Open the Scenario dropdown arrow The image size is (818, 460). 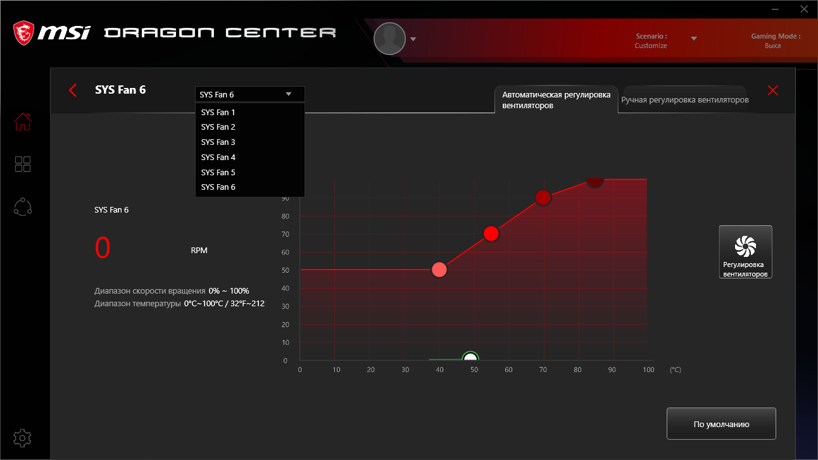pyautogui.click(x=694, y=39)
